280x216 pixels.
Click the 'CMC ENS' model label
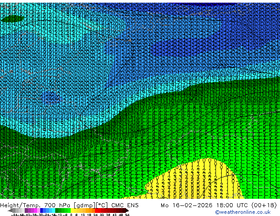(125, 205)
